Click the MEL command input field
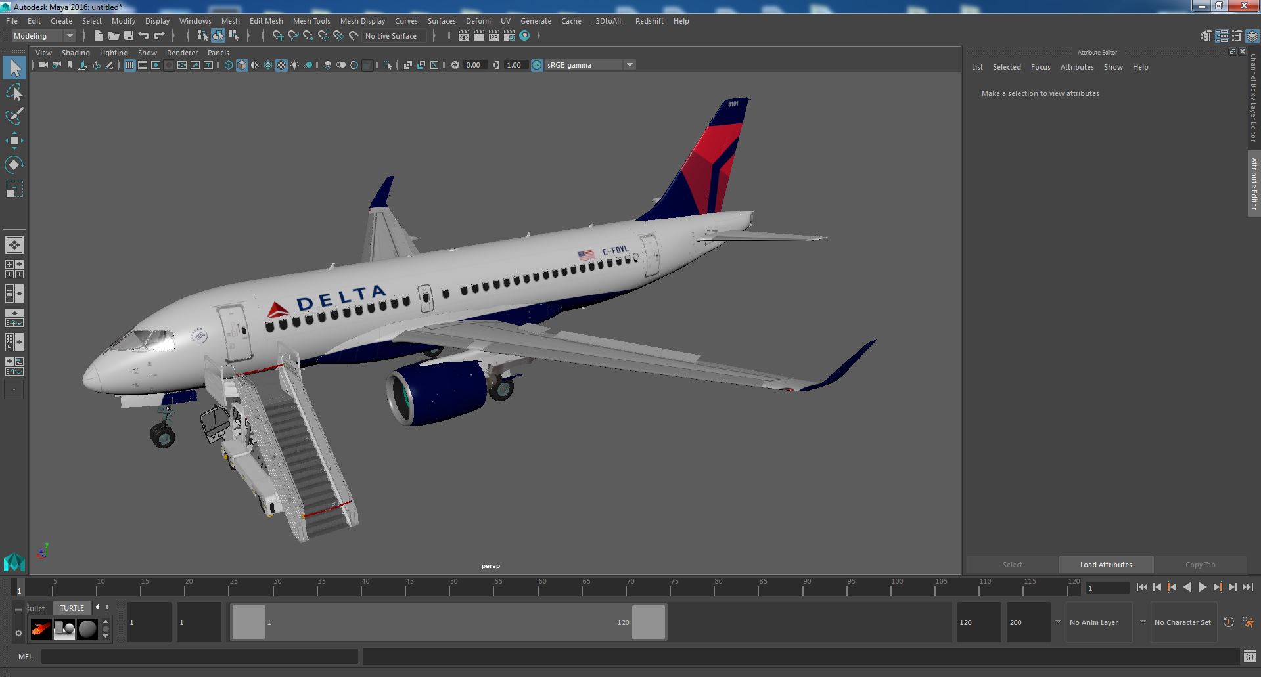This screenshot has height=677, width=1261. click(x=200, y=657)
